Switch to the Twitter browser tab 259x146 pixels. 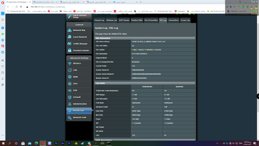tap(125, 2)
